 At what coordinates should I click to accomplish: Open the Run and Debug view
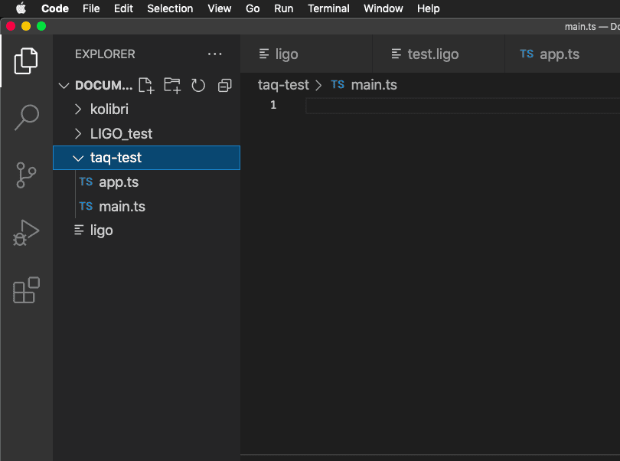click(x=26, y=233)
